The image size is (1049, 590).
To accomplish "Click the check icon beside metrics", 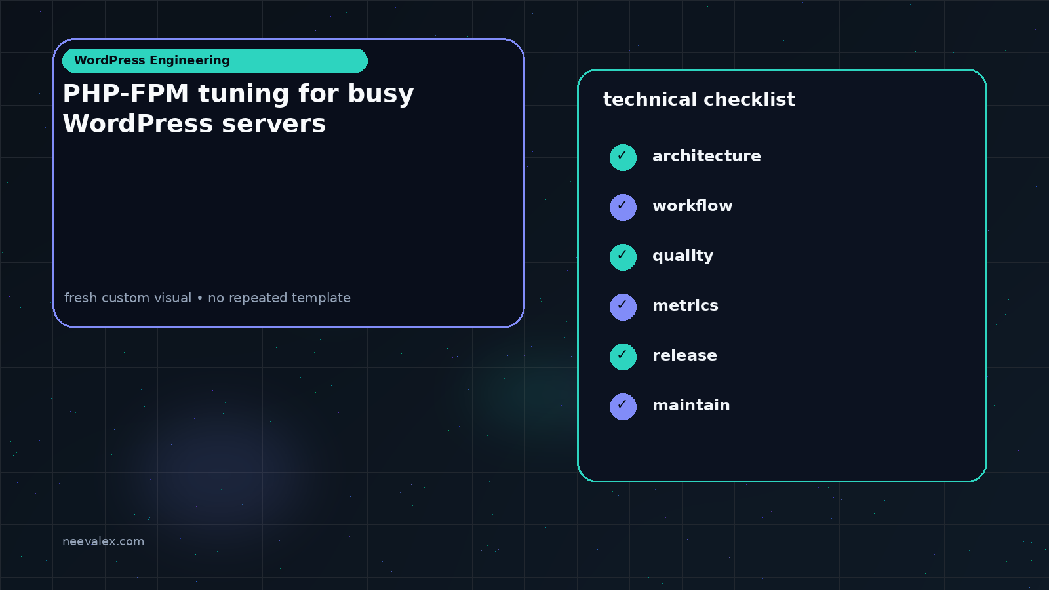I will (623, 307).
